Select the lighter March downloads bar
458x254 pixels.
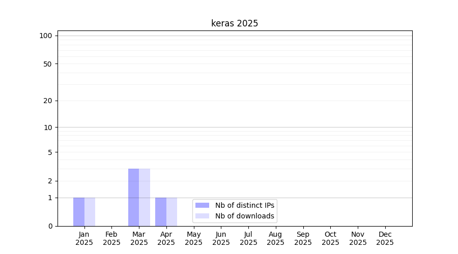point(145,197)
